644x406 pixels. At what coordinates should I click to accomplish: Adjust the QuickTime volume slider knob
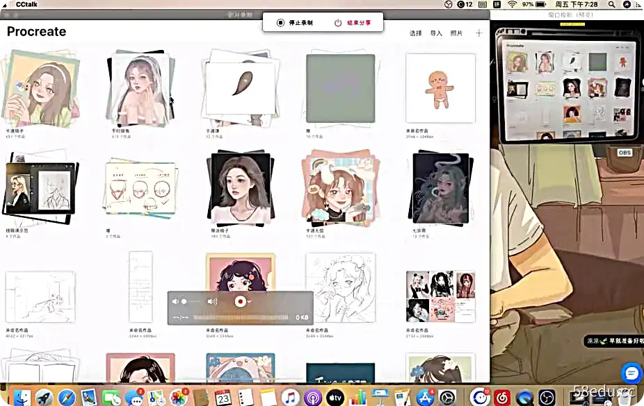pos(184,302)
